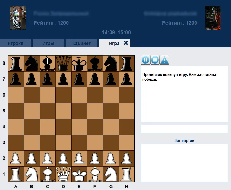Screen dimensions: 231x190
Task: Select the white pawn on C2
Action: pyautogui.click(x=48, y=158)
